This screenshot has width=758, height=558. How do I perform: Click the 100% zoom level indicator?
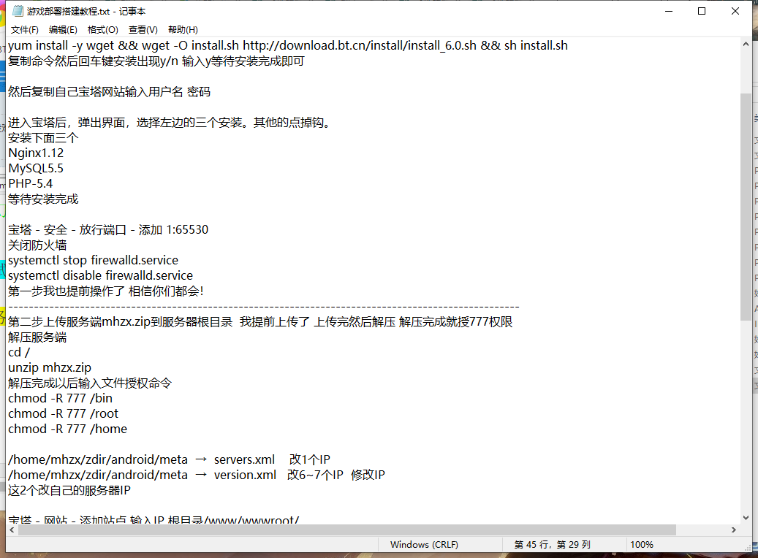point(641,545)
